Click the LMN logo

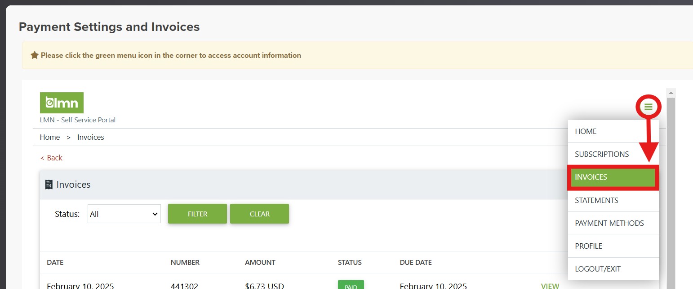pos(62,103)
